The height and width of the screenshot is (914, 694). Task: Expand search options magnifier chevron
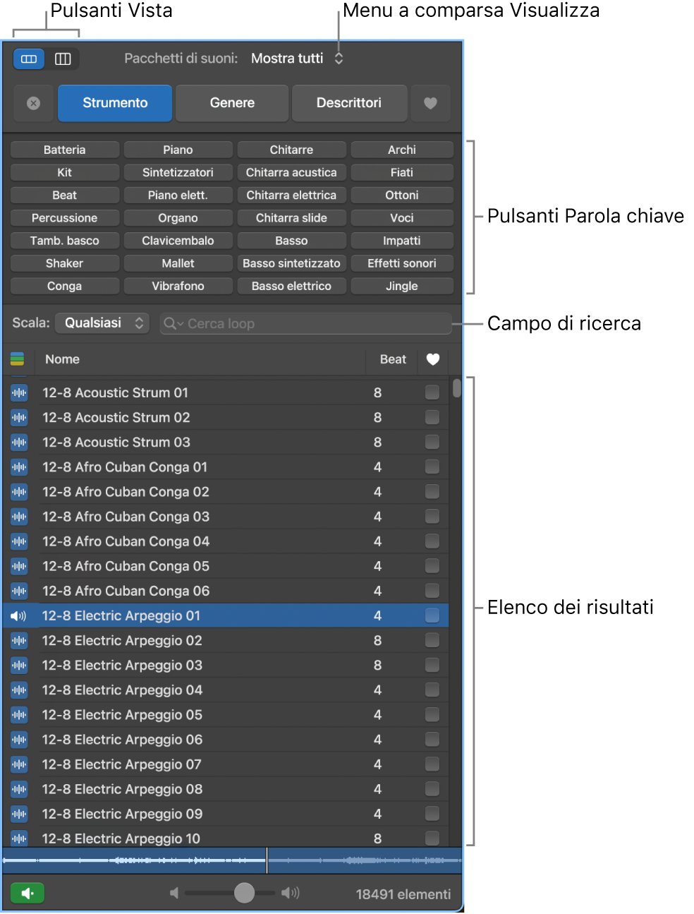click(x=173, y=324)
